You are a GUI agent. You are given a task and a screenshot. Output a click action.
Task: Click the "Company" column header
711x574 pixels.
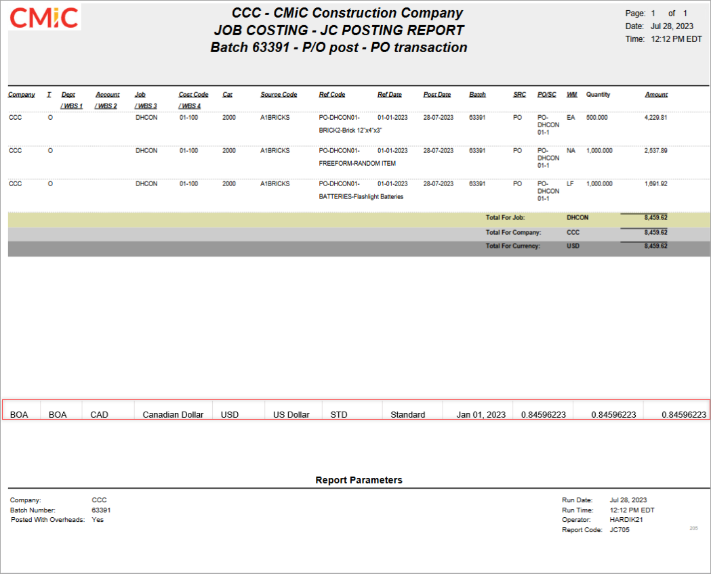tap(21, 95)
